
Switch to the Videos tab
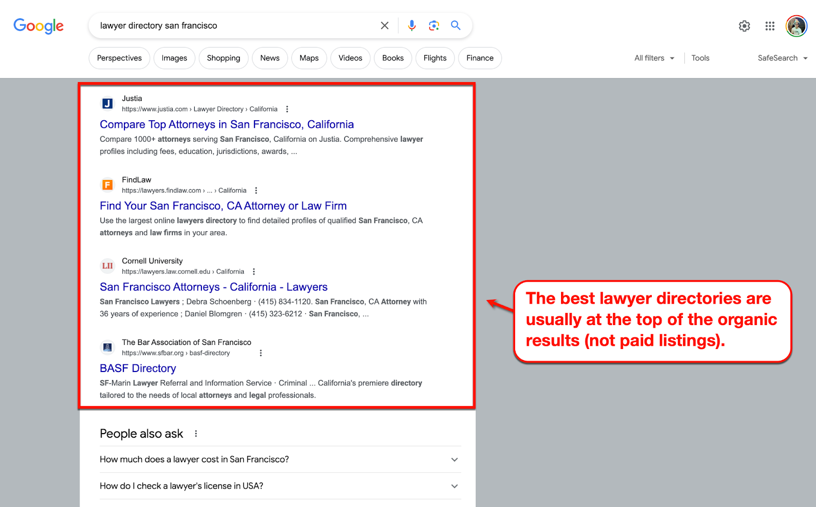350,58
